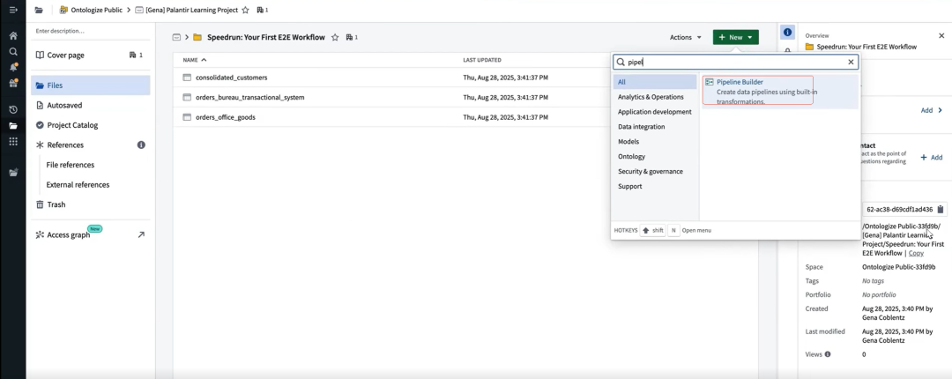Image resolution: width=952 pixels, height=379 pixels.
Task: Select the Ontology category
Action: [655, 157]
